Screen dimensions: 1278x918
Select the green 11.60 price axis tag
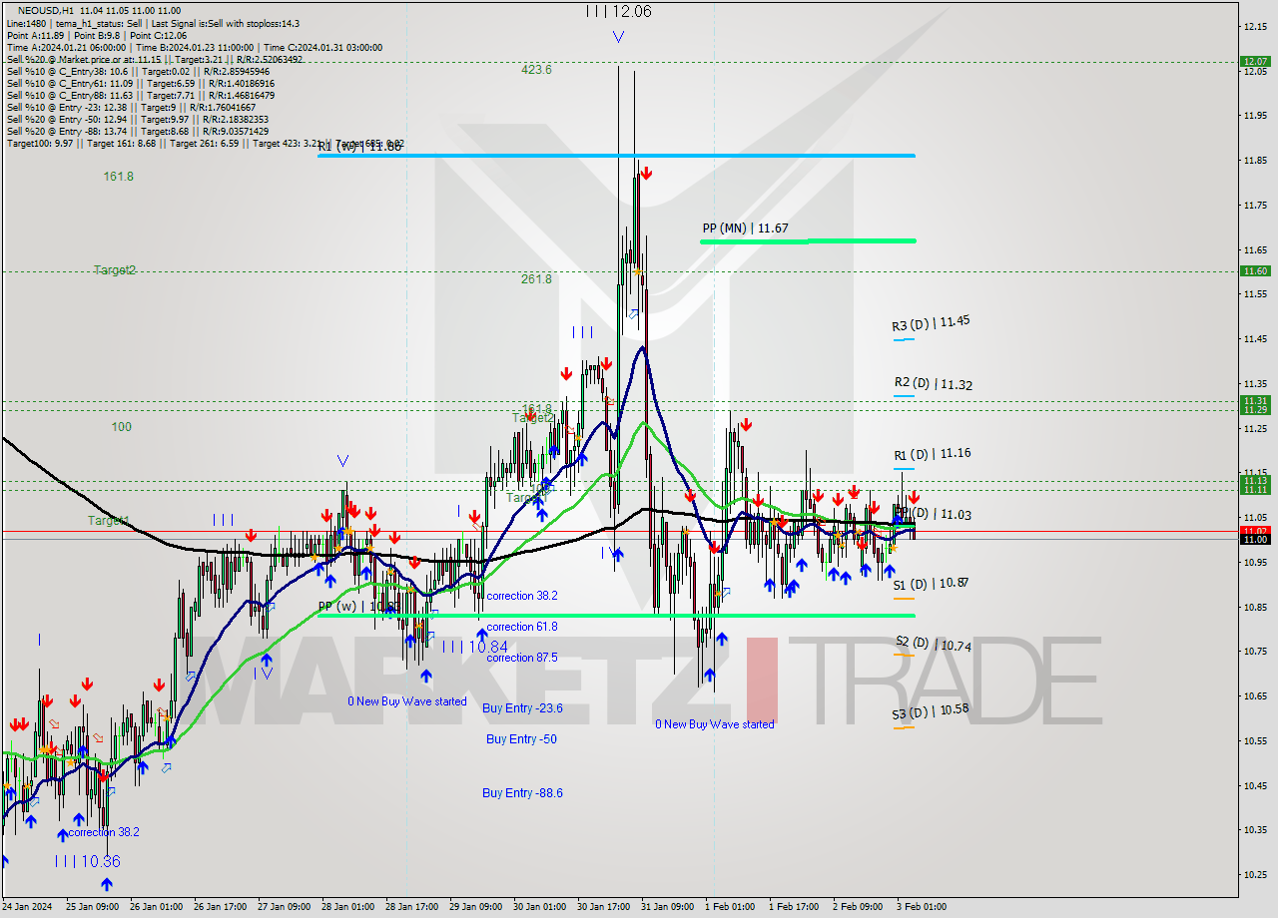(x=1255, y=270)
